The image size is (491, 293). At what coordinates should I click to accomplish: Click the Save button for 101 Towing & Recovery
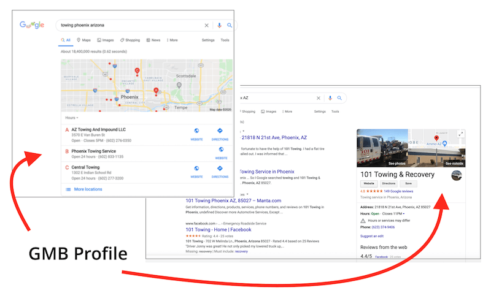[x=408, y=183]
